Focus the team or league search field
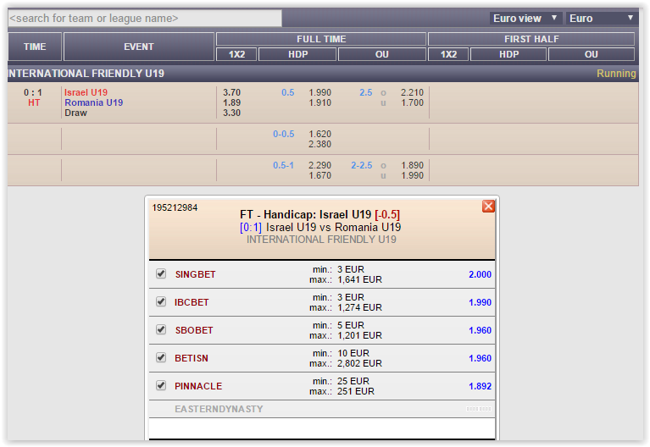 click(145, 19)
